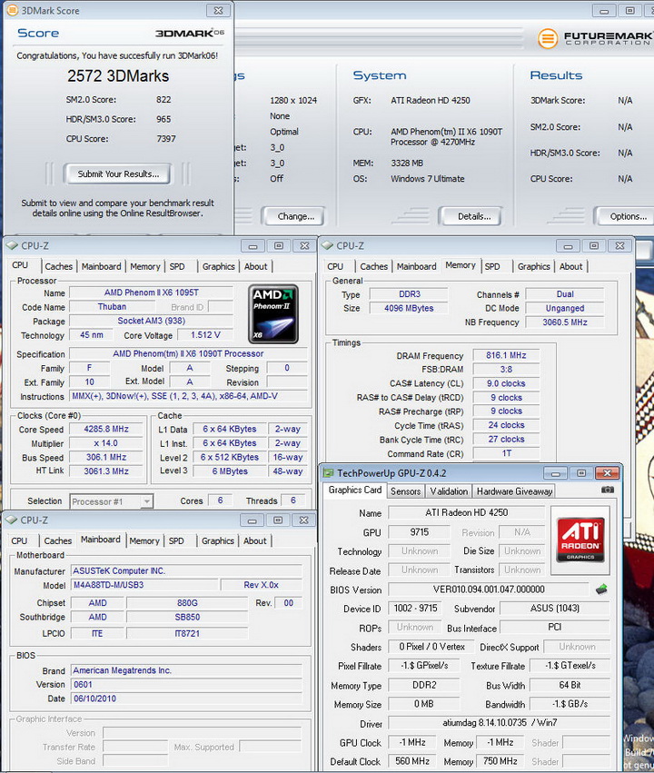Click the DRAM Frequency value 816.1 MHz
654x773 pixels.
pyautogui.click(x=506, y=355)
